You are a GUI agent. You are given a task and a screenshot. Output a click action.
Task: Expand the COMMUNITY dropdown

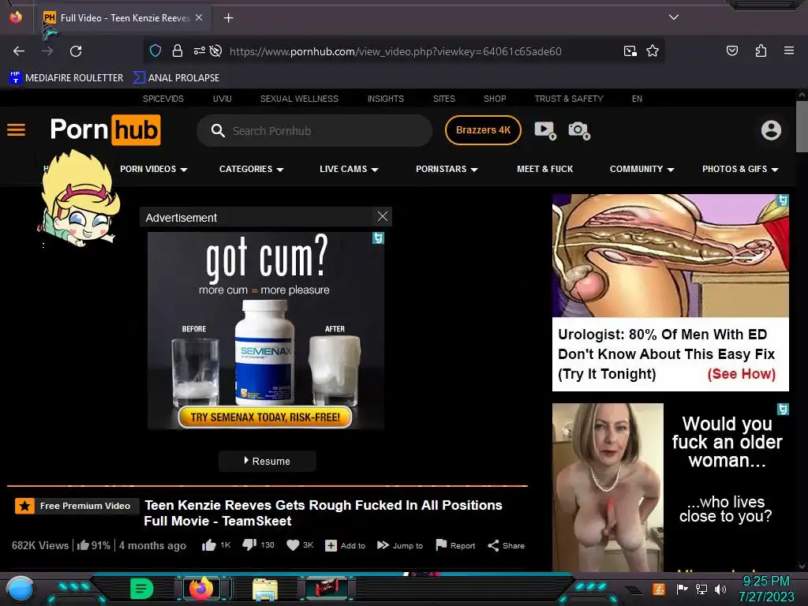pos(642,169)
